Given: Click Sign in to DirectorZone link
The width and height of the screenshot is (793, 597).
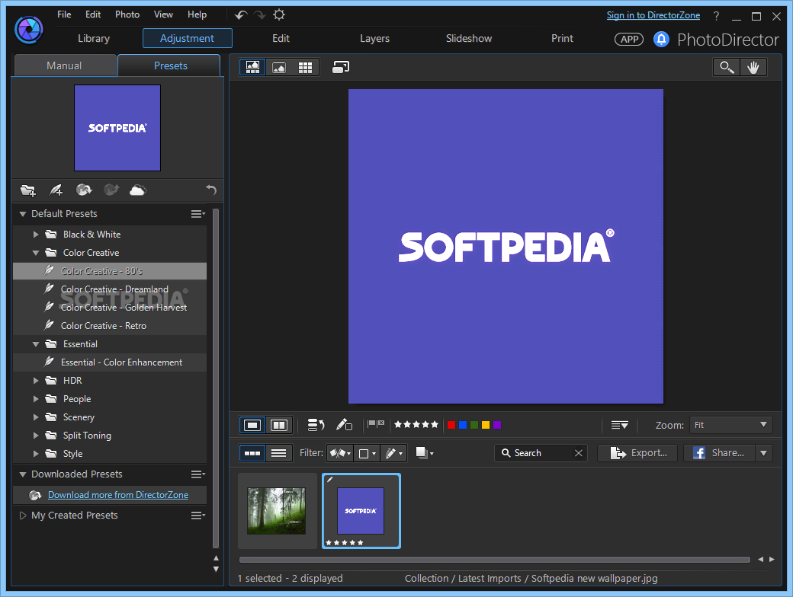Looking at the screenshot, I should point(653,15).
